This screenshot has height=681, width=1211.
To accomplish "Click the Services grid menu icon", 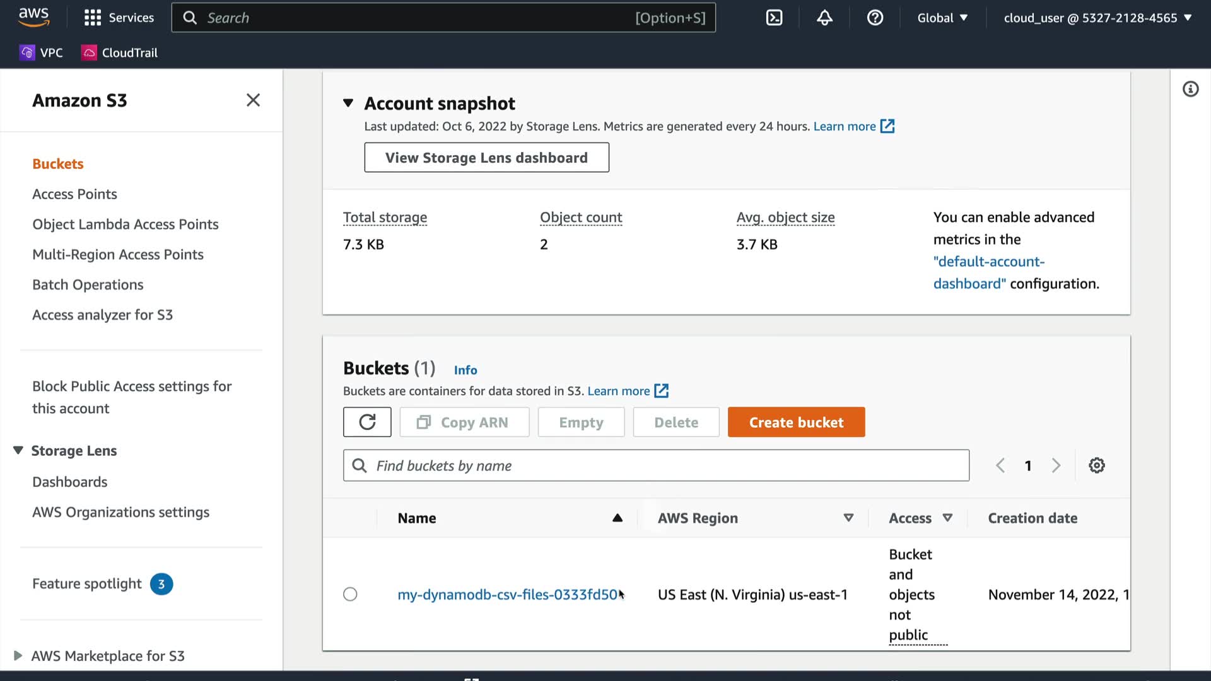I will coord(93,18).
